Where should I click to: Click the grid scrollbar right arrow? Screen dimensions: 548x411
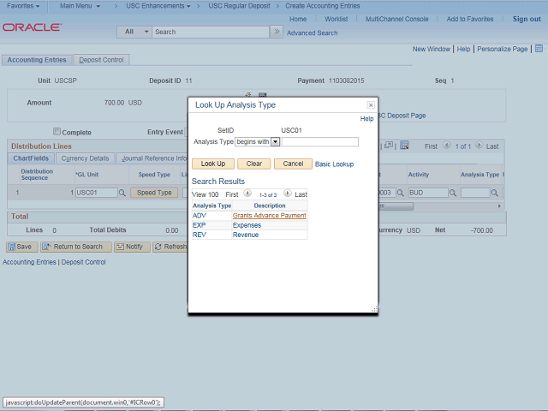[499, 206]
